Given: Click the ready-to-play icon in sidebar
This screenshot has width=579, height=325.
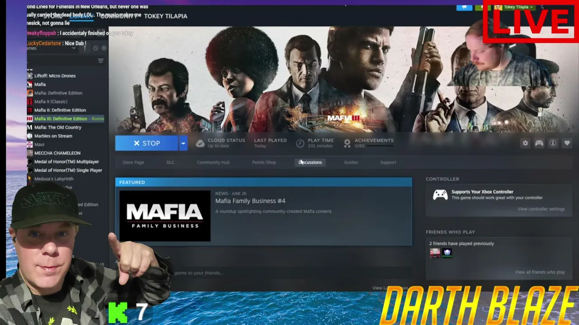Looking at the screenshot, I should click(104, 48).
